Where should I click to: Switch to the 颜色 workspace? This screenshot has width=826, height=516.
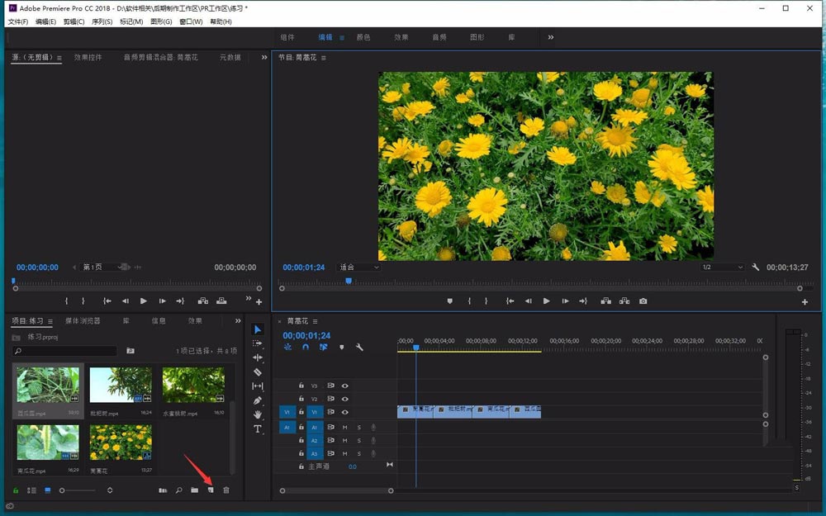pos(363,37)
